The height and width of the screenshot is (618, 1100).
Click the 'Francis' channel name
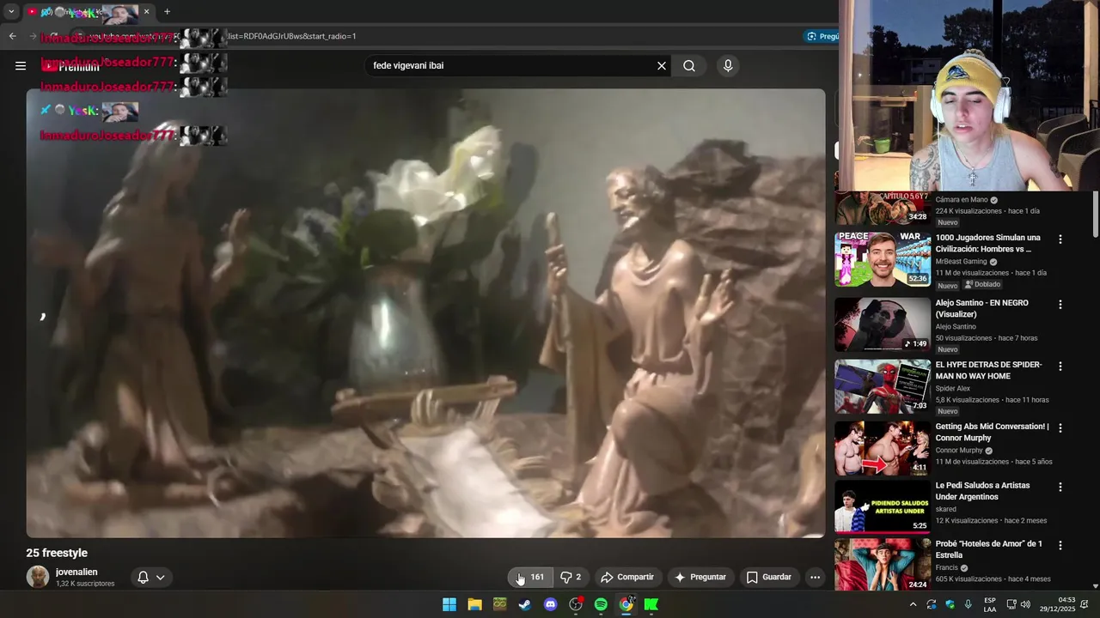946,567
